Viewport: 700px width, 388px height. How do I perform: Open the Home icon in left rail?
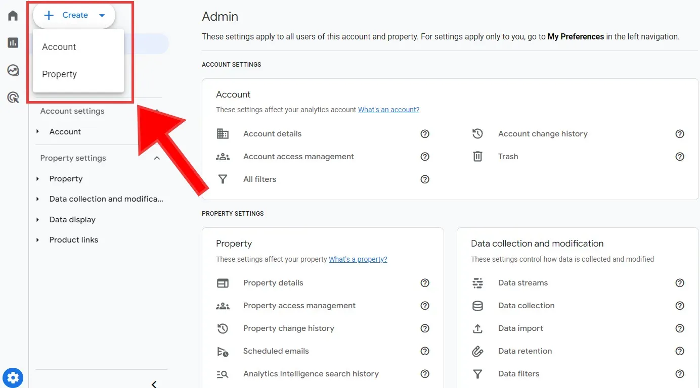point(13,15)
